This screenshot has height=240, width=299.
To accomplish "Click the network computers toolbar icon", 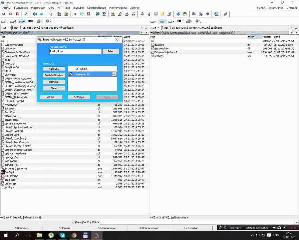I will click(104, 14).
